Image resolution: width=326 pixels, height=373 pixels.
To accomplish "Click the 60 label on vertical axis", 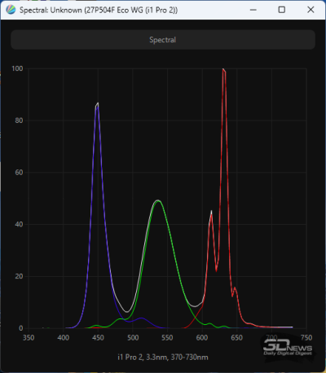I will [19, 173].
